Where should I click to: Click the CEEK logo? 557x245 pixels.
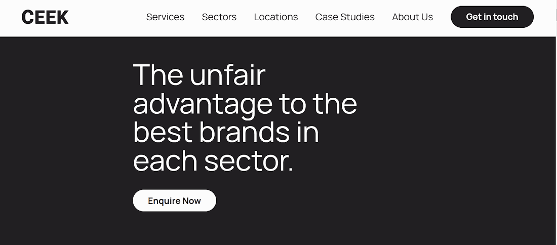(45, 17)
